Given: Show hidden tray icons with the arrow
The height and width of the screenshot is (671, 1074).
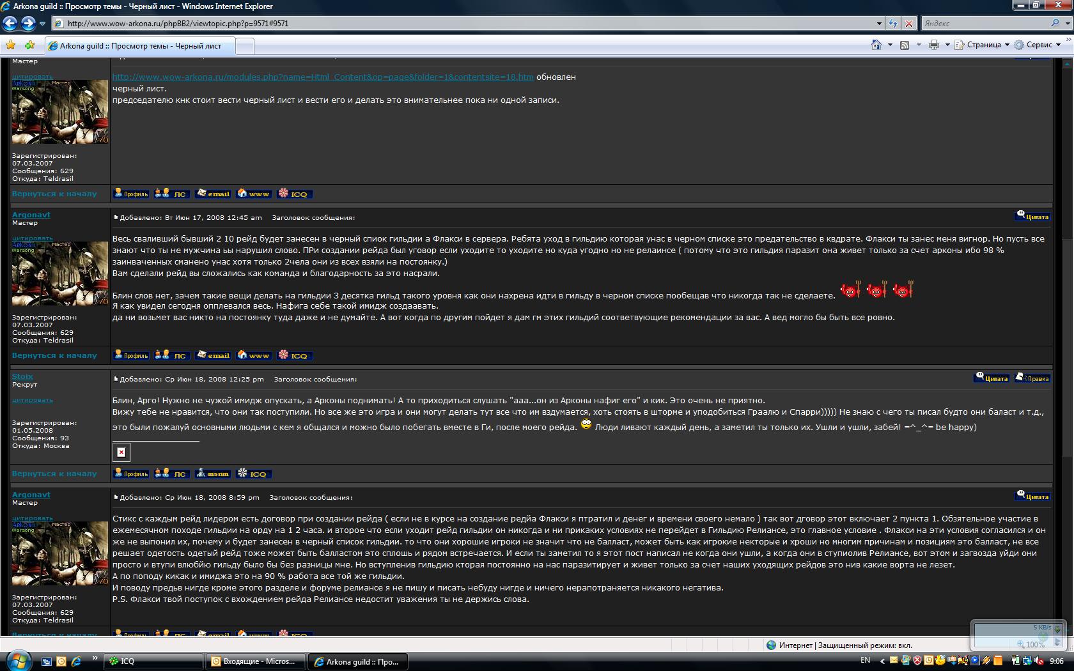Looking at the screenshot, I should tap(883, 661).
